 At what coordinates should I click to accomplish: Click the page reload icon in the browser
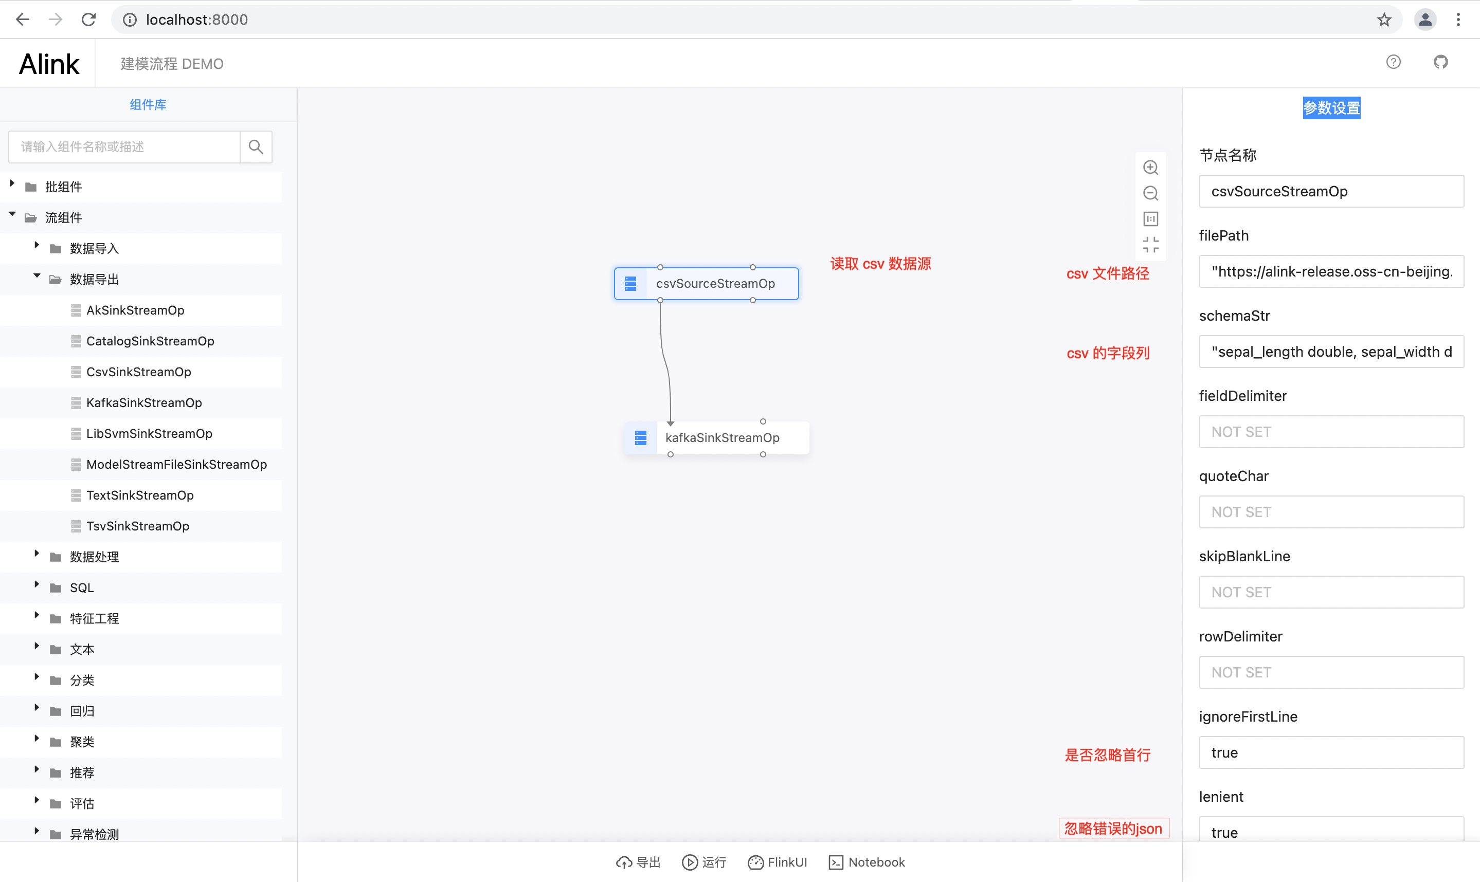click(88, 19)
